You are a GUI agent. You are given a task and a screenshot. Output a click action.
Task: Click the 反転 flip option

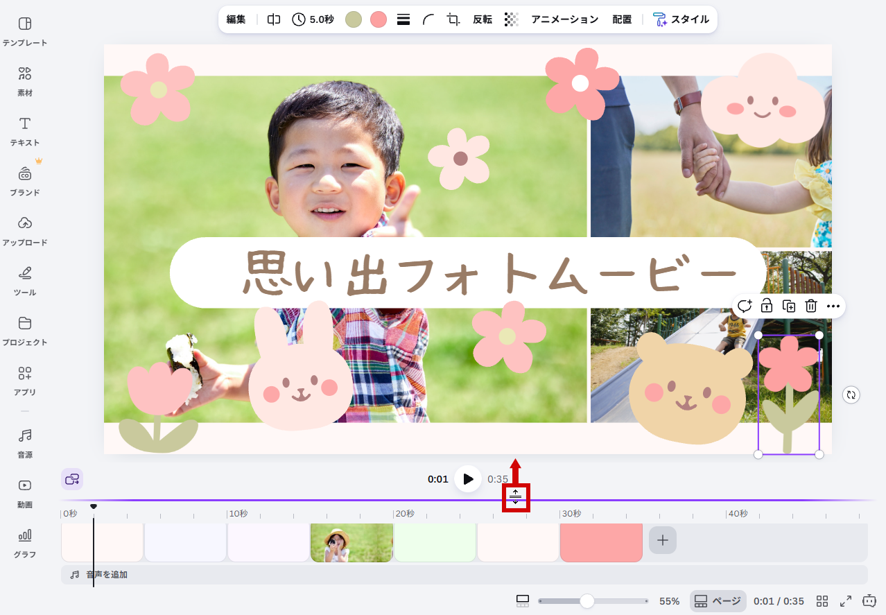[x=483, y=19]
